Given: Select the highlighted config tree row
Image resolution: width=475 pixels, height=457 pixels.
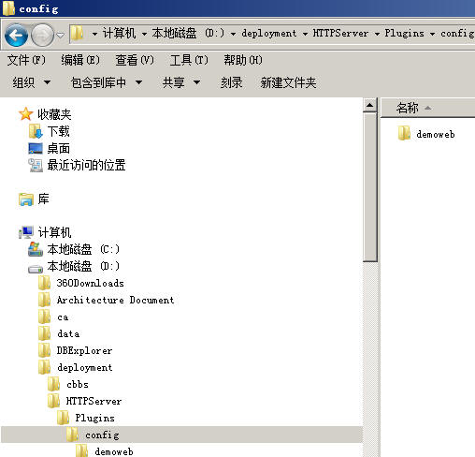Looking at the screenshot, I should point(182,435).
